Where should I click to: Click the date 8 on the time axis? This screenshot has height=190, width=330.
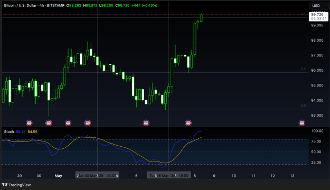[195, 176]
